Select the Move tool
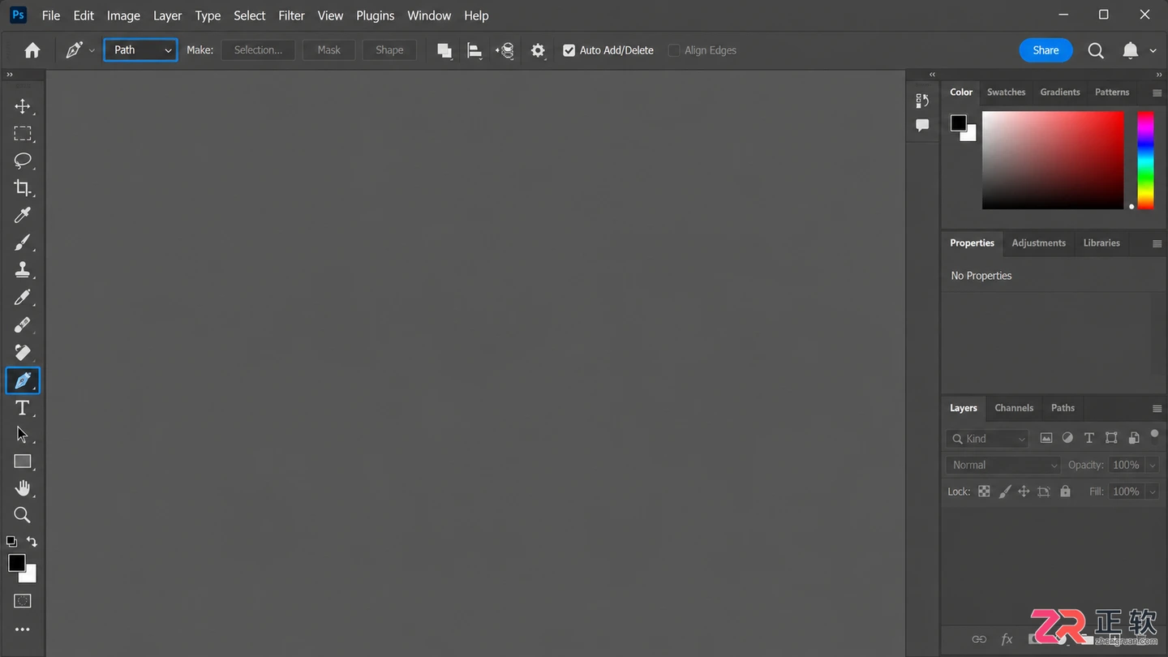1168x657 pixels. [x=23, y=106]
